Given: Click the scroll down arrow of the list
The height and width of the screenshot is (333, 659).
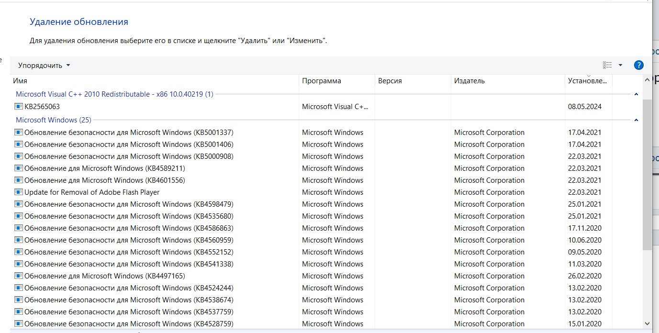Looking at the screenshot, I should (x=647, y=323).
